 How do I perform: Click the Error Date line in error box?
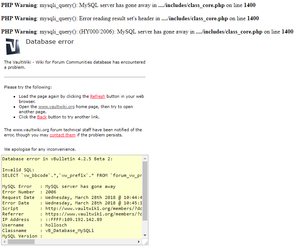tap(72, 203)
